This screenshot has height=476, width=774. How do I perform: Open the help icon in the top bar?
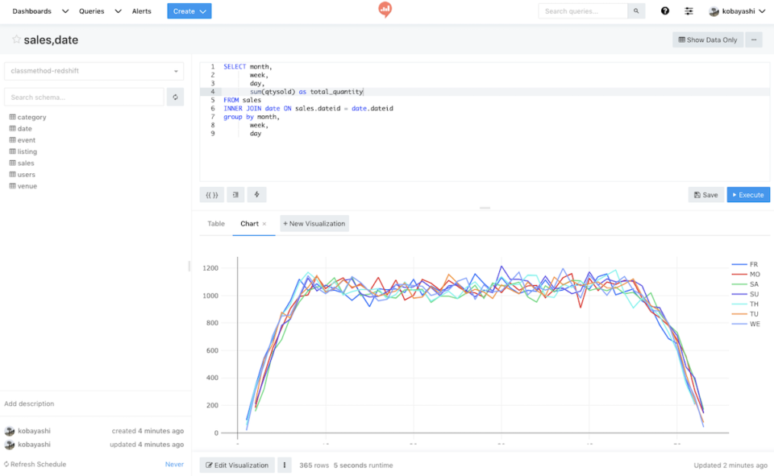pyautogui.click(x=663, y=11)
